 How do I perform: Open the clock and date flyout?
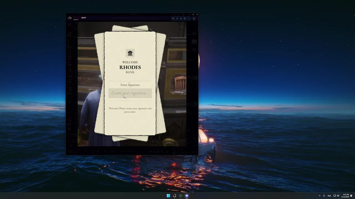(x=345, y=196)
